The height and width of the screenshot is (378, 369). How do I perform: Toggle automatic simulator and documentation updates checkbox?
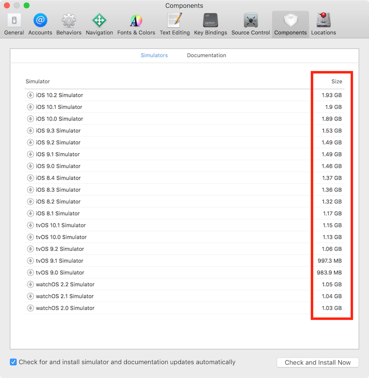point(13,362)
